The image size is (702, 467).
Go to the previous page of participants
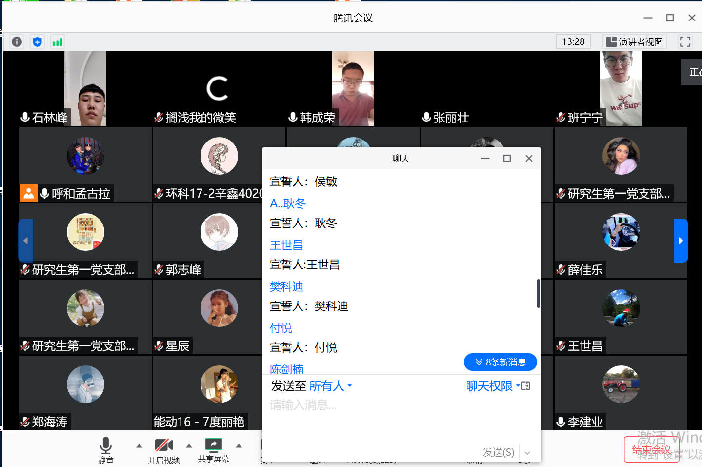click(26, 241)
